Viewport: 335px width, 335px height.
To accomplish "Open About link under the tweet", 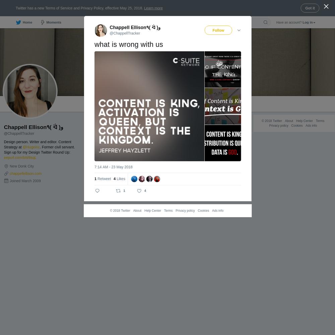I will coord(137,211).
